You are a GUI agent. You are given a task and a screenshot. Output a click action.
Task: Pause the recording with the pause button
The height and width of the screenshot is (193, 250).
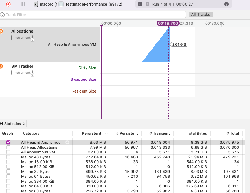point(23,4)
